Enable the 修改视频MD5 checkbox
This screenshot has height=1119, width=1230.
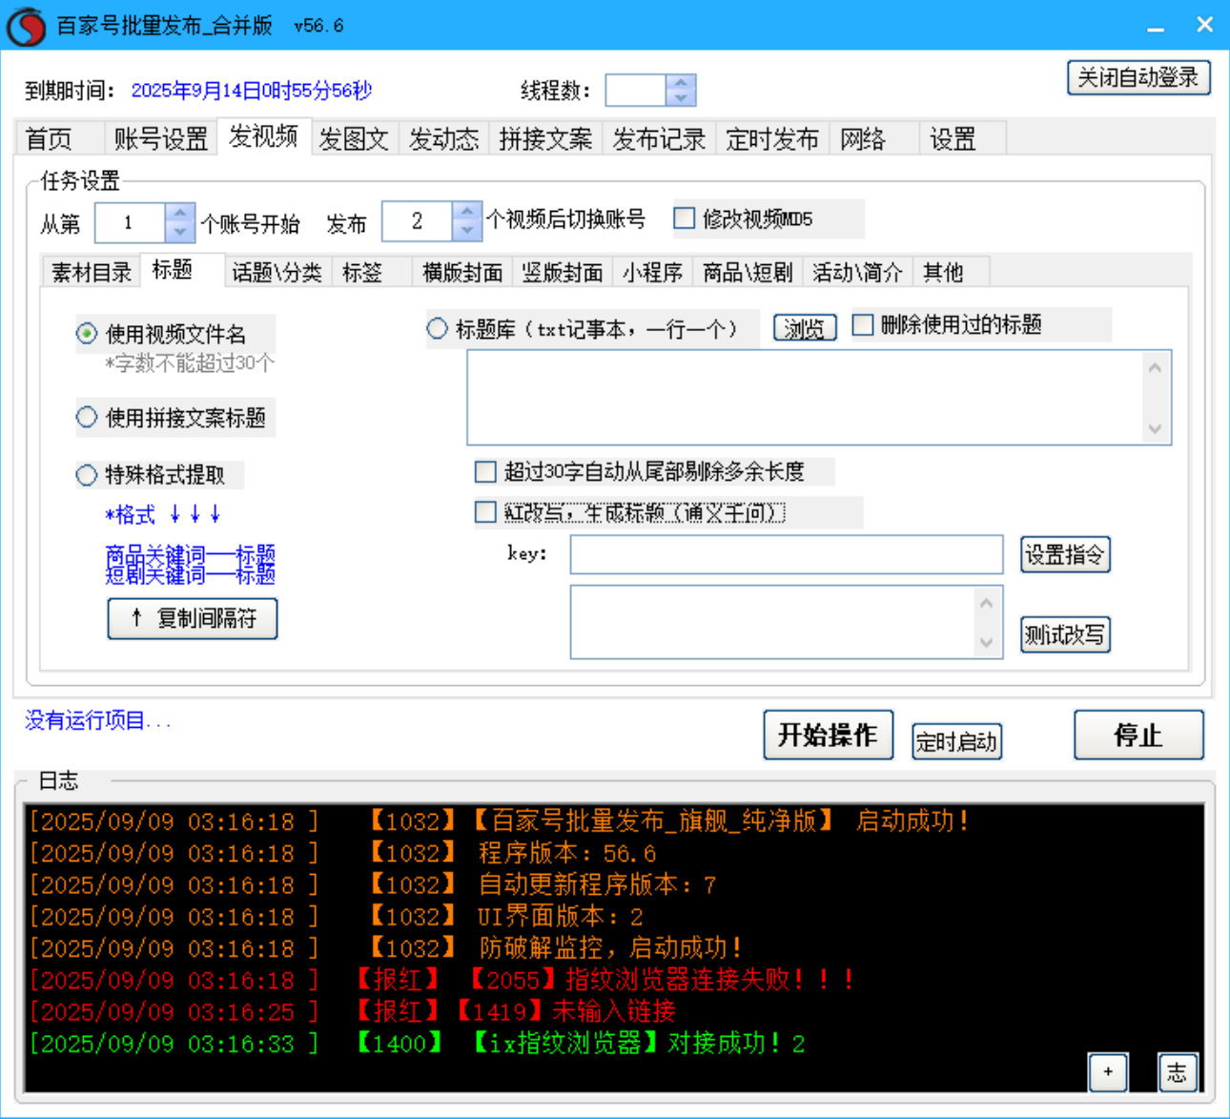[684, 218]
